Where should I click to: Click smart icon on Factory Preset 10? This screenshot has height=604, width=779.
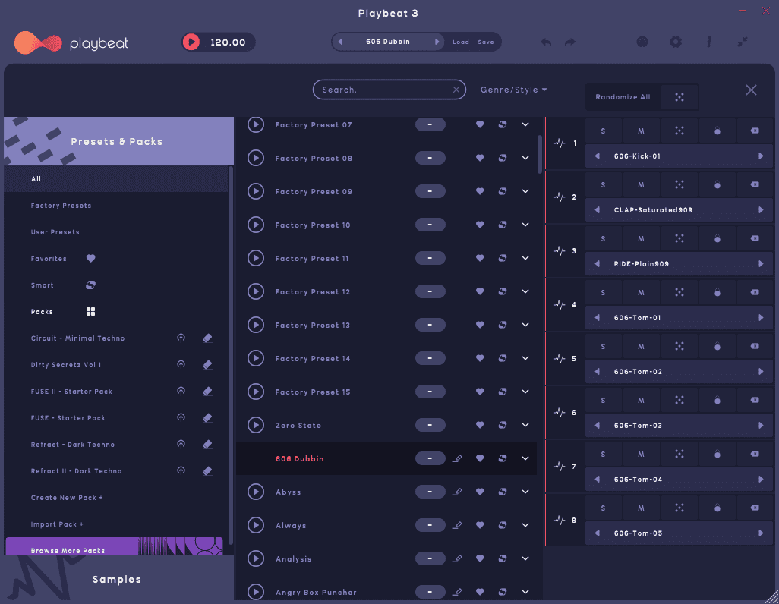click(x=503, y=225)
